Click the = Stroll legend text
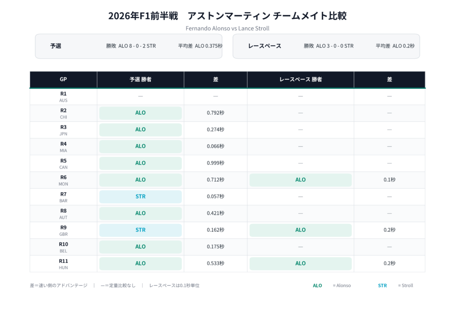 pyautogui.click(x=406, y=286)
